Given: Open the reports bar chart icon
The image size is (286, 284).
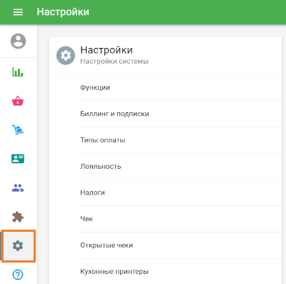Looking at the screenshot, I should click(18, 72).
